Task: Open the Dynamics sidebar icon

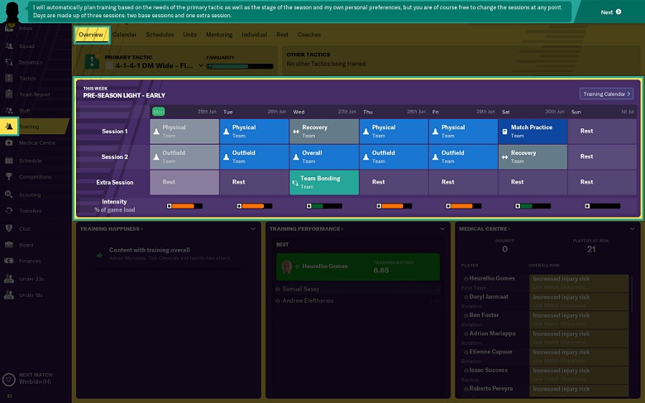Action: [x=9, y=62]
